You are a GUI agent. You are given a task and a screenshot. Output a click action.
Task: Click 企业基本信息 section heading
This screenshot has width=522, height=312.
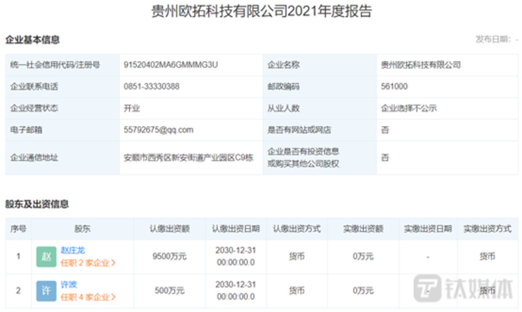click(32, 40)
